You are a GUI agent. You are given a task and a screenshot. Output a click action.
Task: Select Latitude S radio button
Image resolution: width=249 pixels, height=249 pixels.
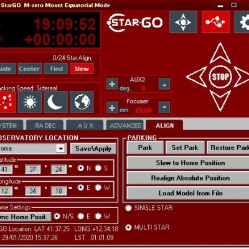point(98,168)
